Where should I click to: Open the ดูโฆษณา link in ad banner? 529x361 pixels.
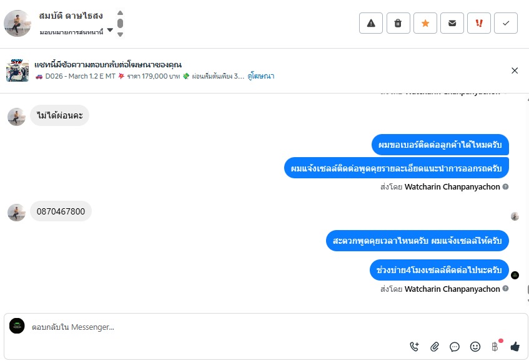261,76
